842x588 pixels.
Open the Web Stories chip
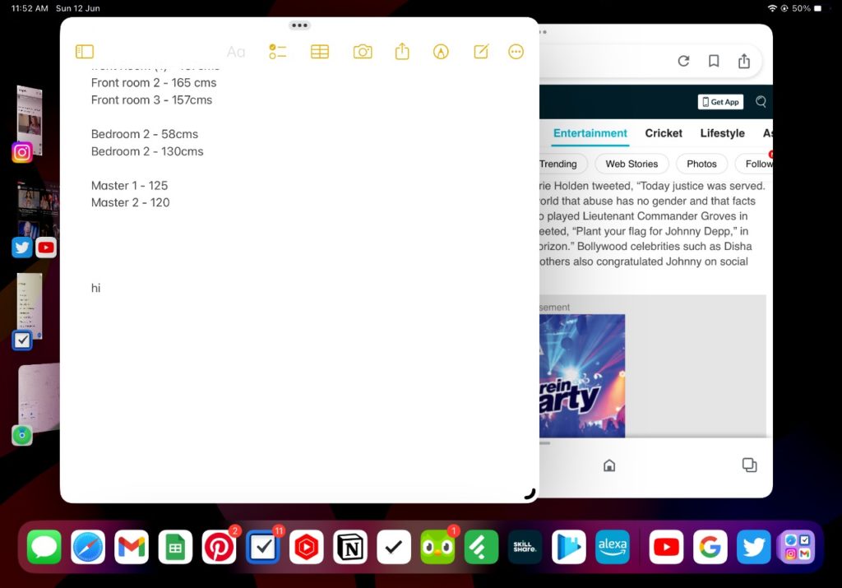click(x=631, y=164)
